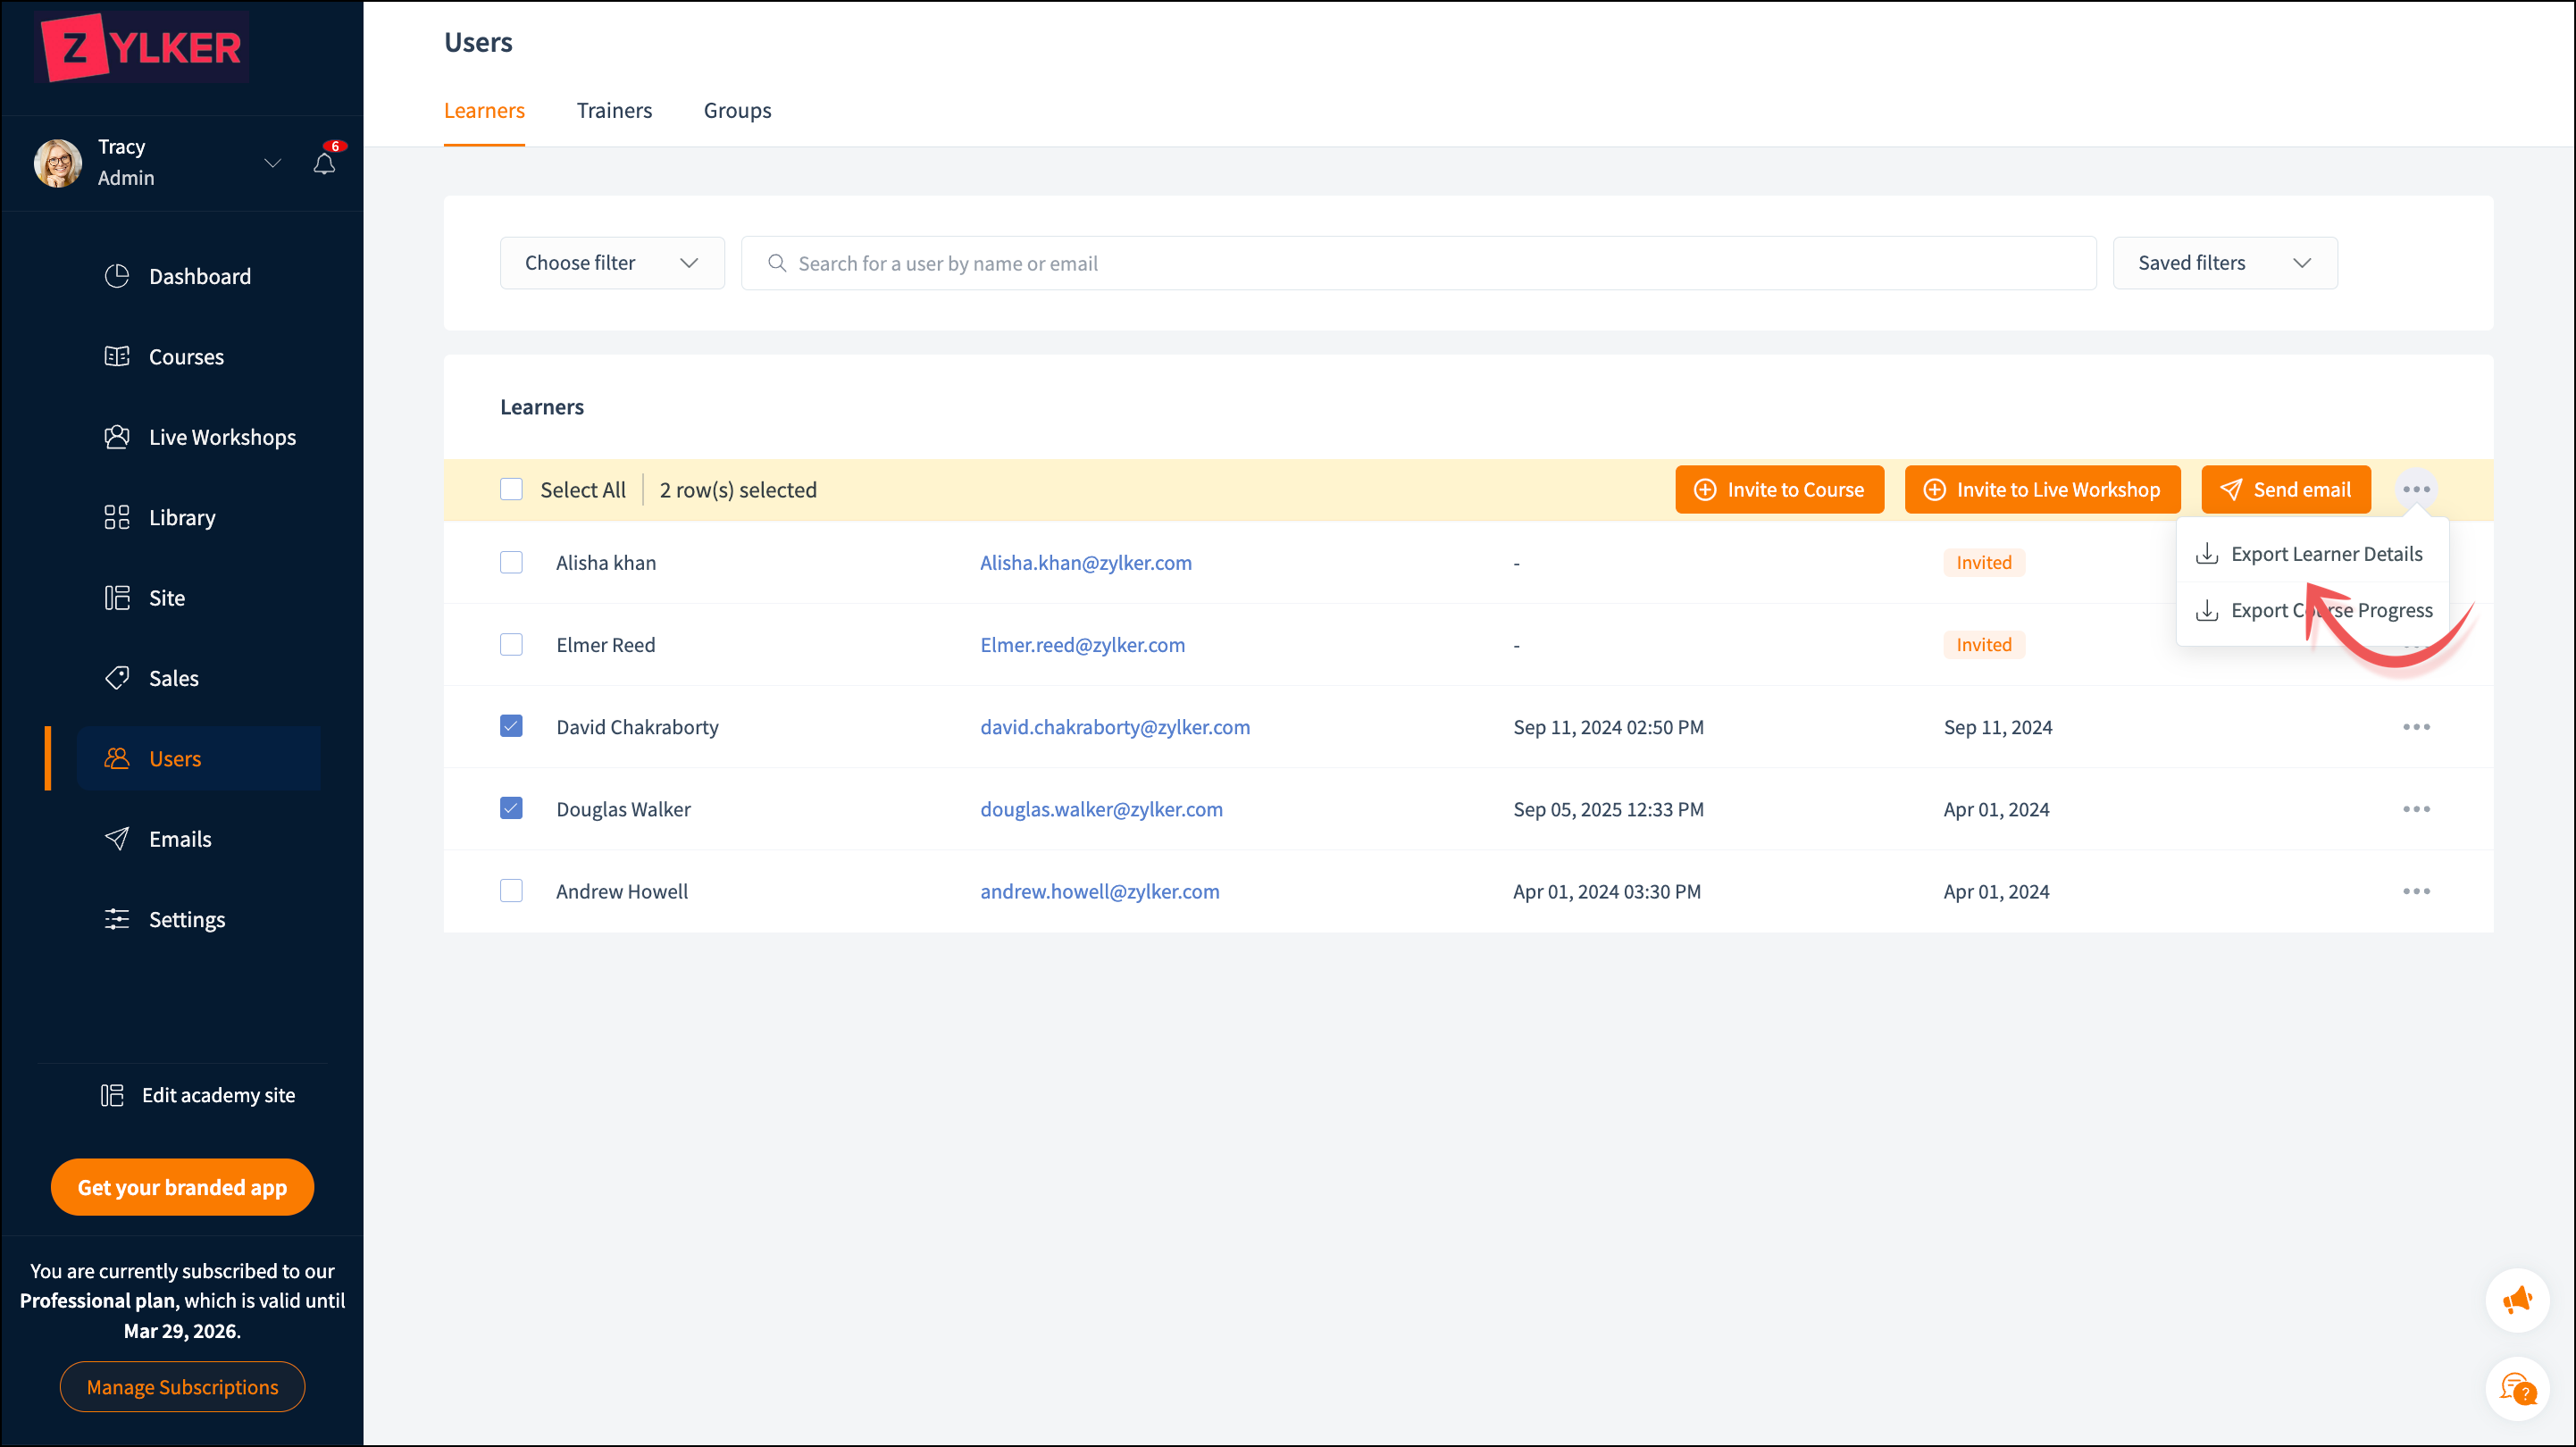Click the Dashboard sidebar icon
This screenshot has width=2576, height=1447.
pos(117,276)
